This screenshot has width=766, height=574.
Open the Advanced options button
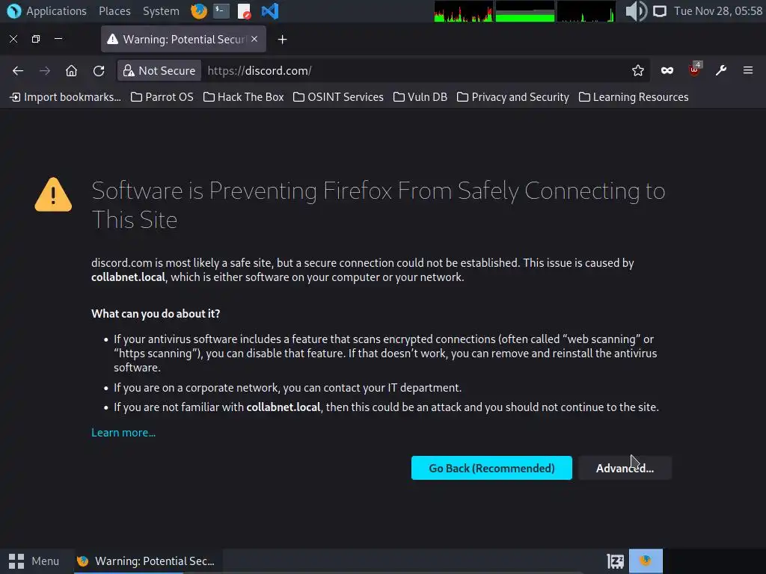coord(625,468)
